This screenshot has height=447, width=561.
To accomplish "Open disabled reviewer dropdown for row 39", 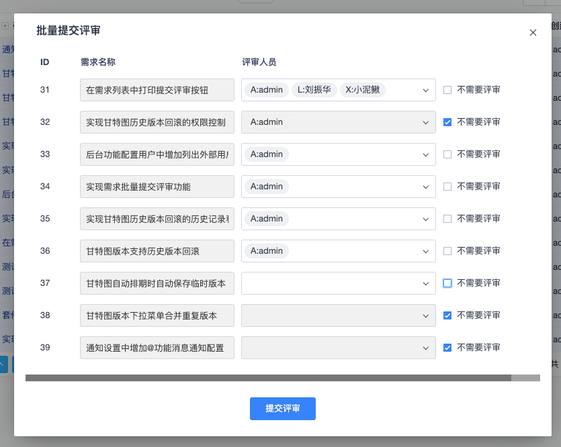I will point(339,348).
